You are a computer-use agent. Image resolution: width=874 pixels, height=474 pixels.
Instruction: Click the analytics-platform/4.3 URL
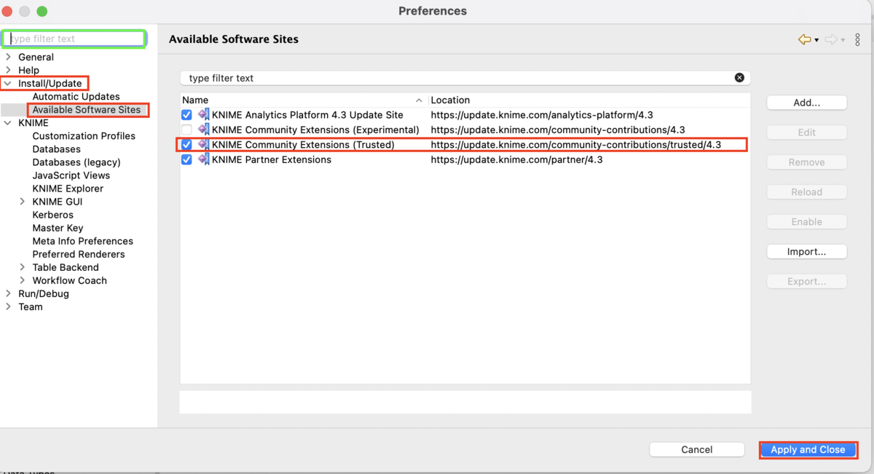[542, 115]
